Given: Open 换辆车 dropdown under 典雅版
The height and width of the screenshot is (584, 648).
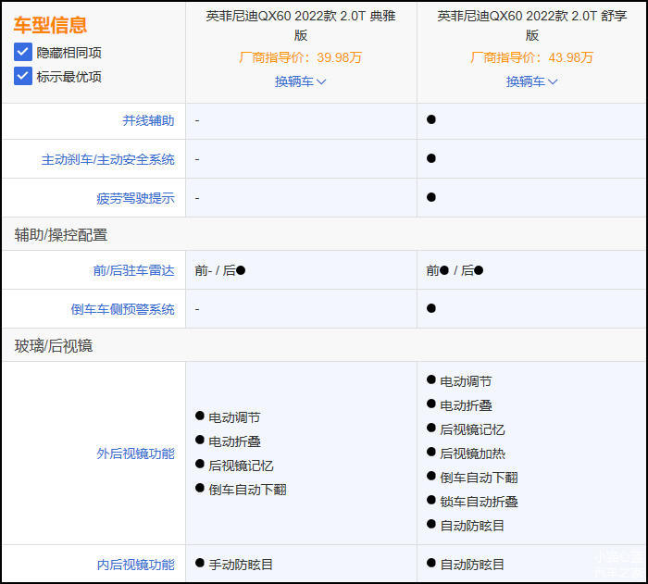Looking at the screenshot, I should 301,81.
